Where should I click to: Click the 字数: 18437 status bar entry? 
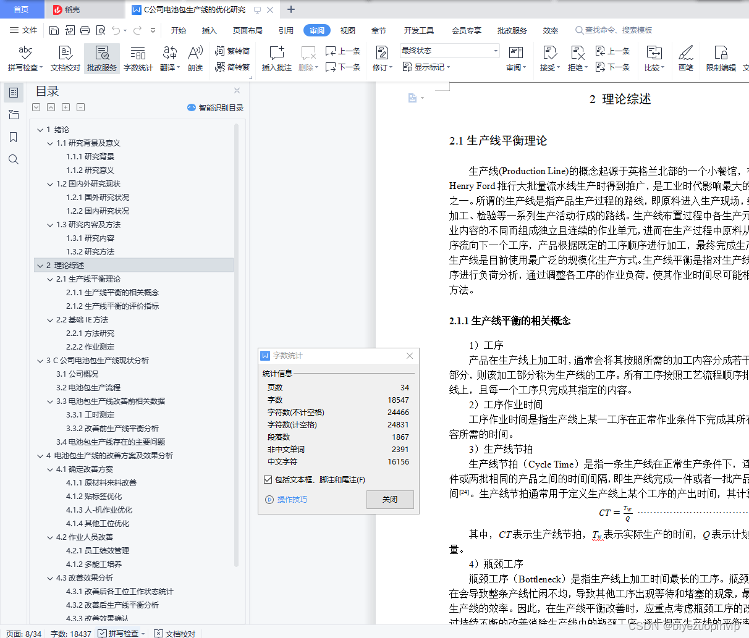point(70,633)
